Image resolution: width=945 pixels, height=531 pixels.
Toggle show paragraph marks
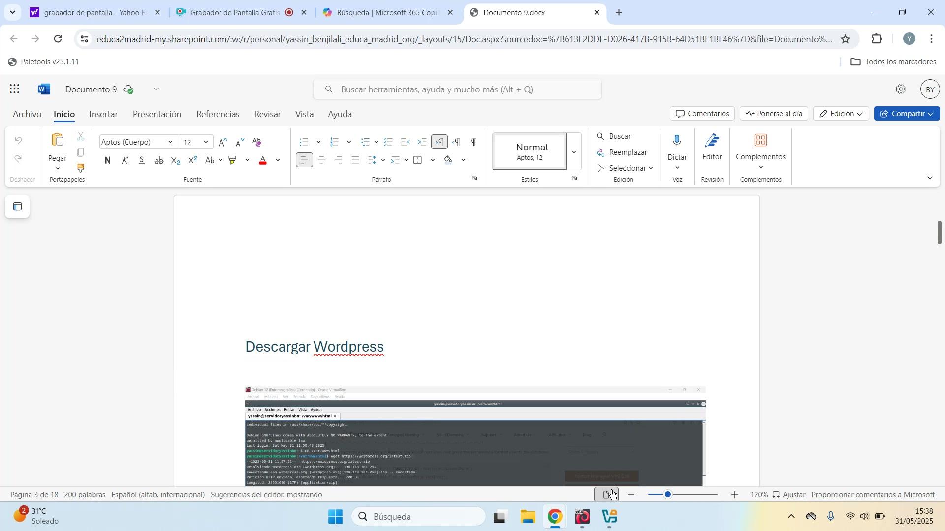click(x=473, y=143)
